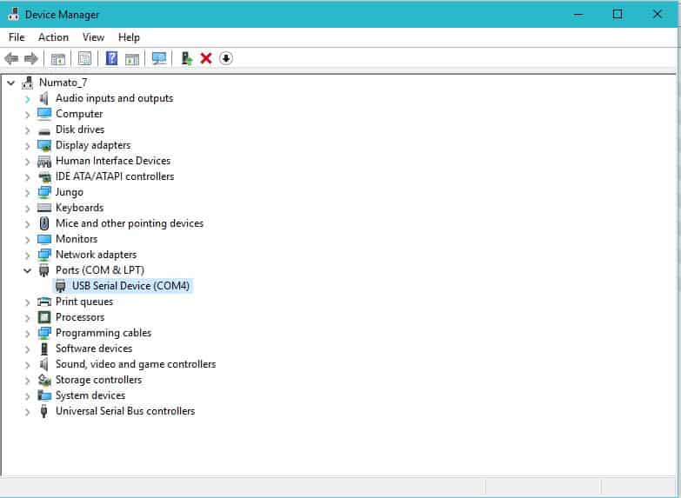This screenshot has width=681, height=498.
Task: Select the Numato_7 label
Action: [x=63, y=83]
